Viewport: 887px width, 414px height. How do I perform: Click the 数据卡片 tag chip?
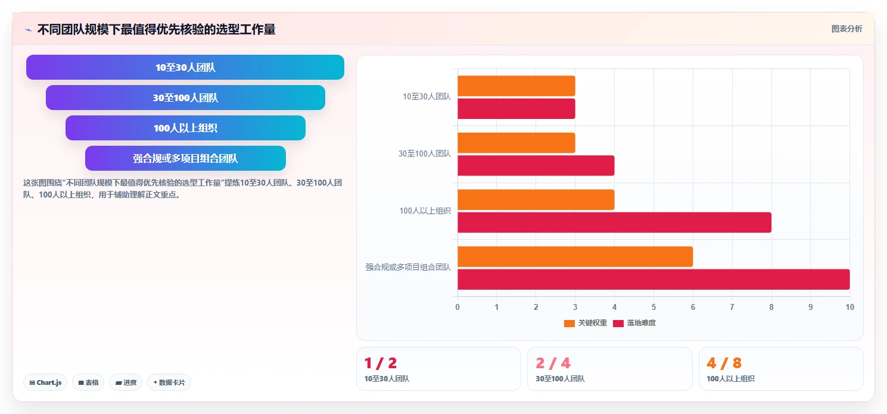tap(169, 382)
